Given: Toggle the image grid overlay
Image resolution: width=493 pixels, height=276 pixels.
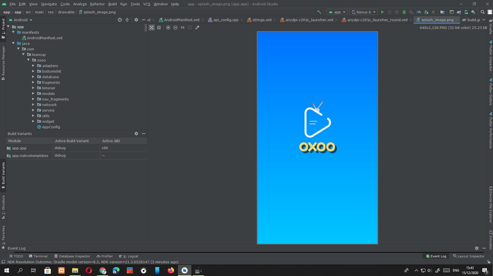Looking at the screenshot, I should pos(159,28).
